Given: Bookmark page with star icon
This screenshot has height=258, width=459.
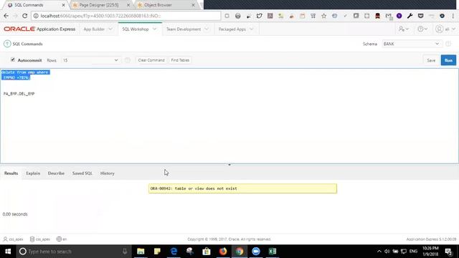Looking at the screenshot, I should click(x=323, y=16).
